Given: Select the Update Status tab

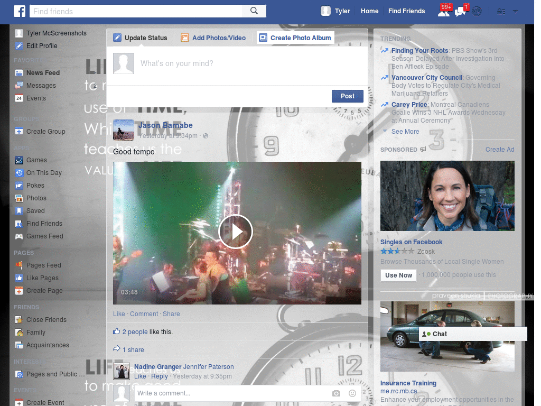Looking at the screenshot, I should point(141,38).
